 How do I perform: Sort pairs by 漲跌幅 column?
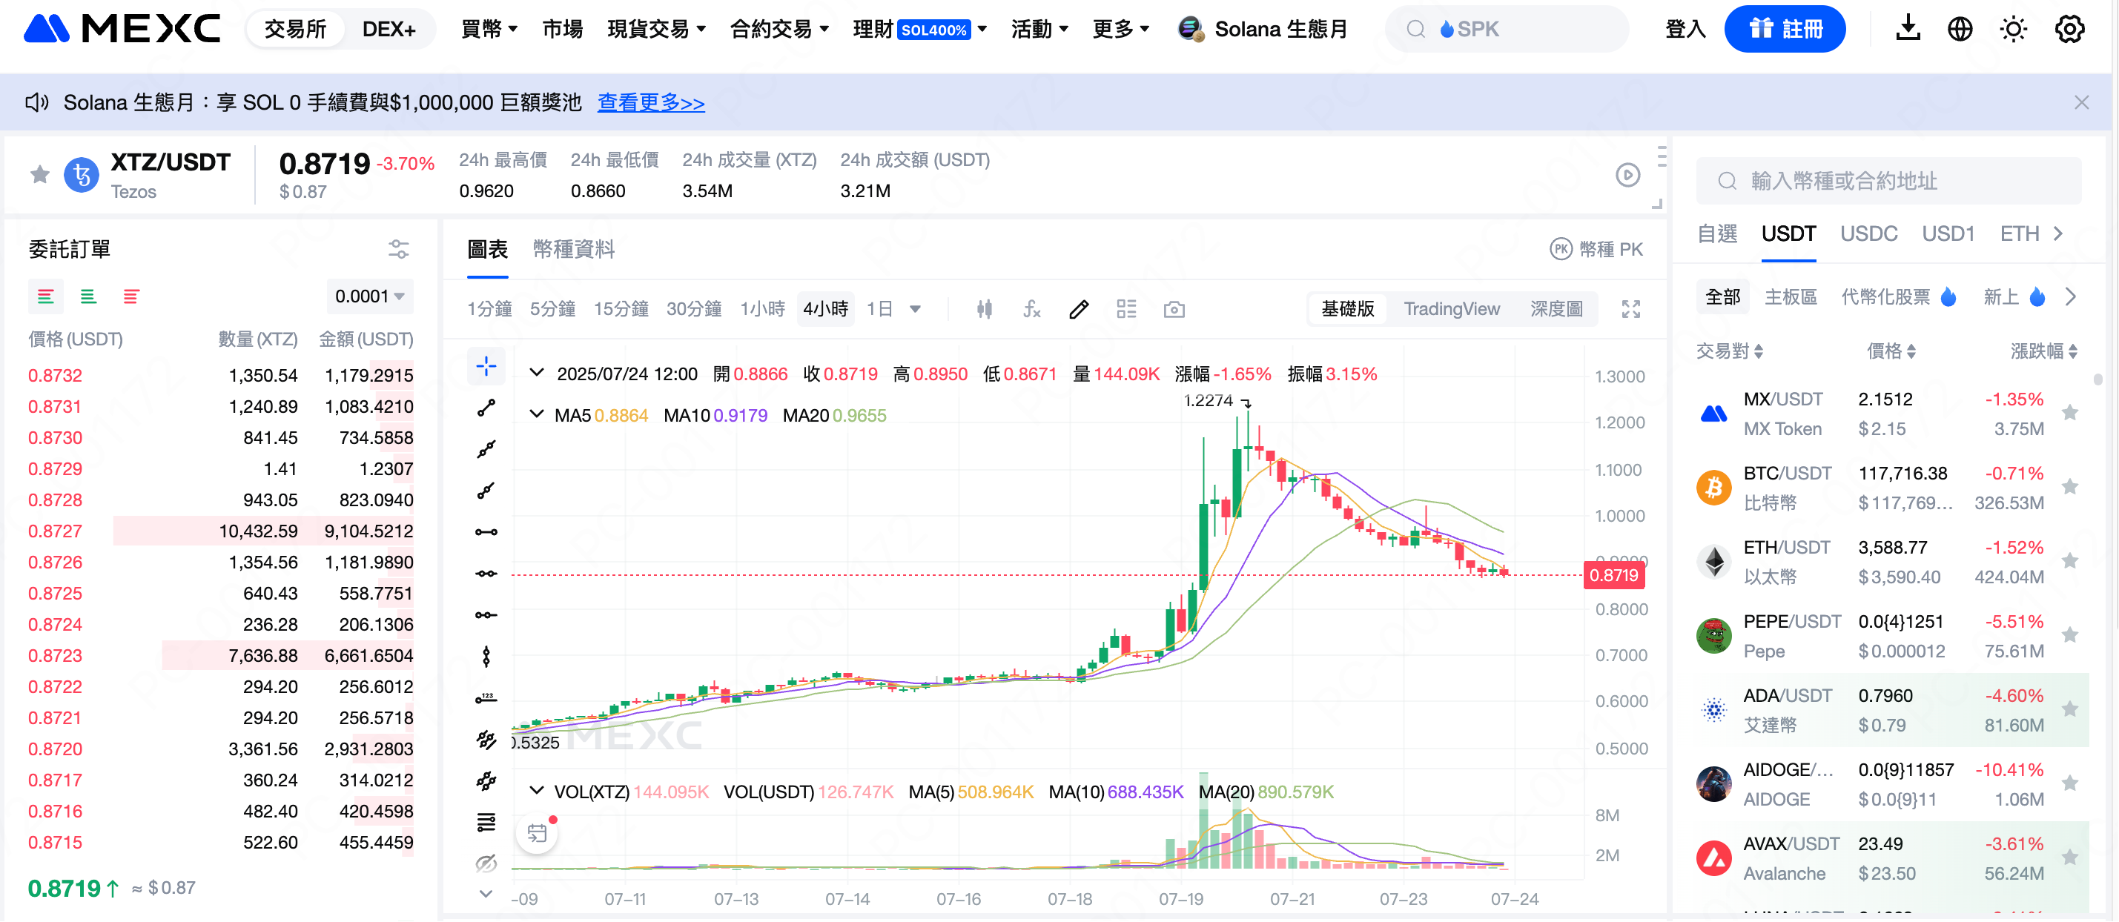click(2044, 351)
